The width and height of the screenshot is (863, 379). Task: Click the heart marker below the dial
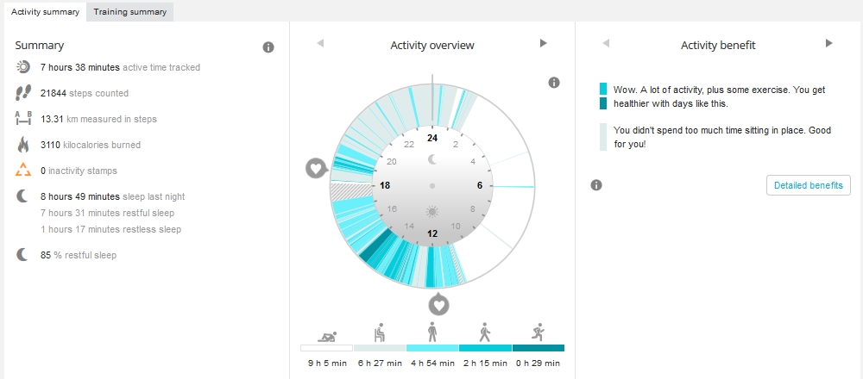(439, 304)
